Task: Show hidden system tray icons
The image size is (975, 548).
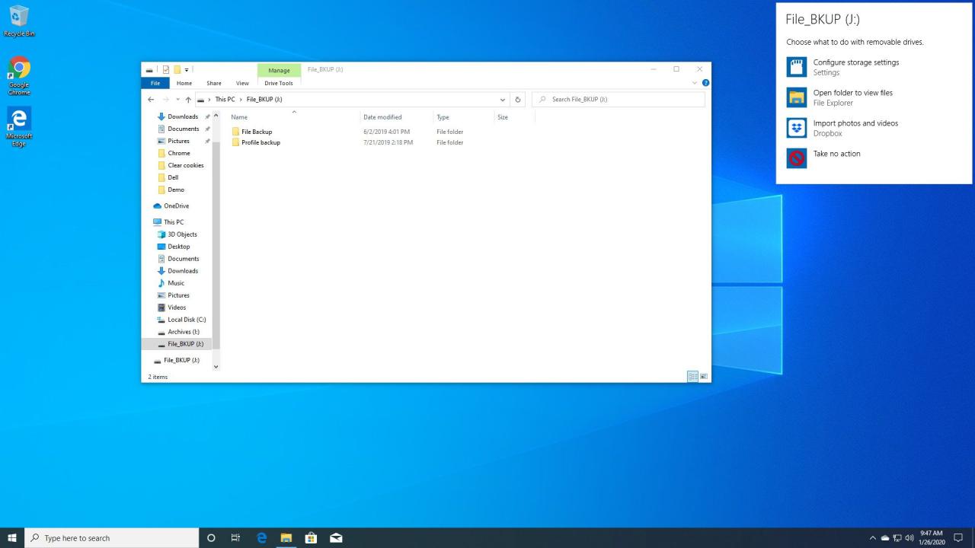Action: pyautogui.click(x=873, y=538)
